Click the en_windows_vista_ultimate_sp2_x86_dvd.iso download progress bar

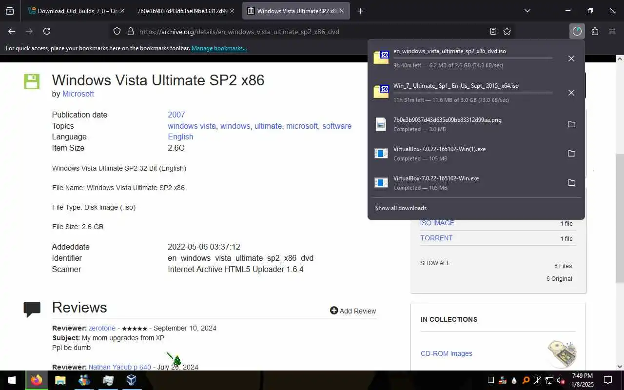(x=473, y=58)
